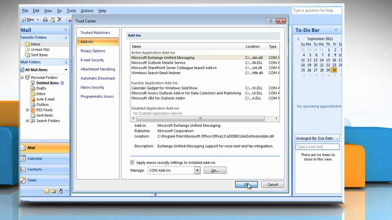Open the Go menu
The height and width of the screenshot is (220, 392).
coord(59,11)
